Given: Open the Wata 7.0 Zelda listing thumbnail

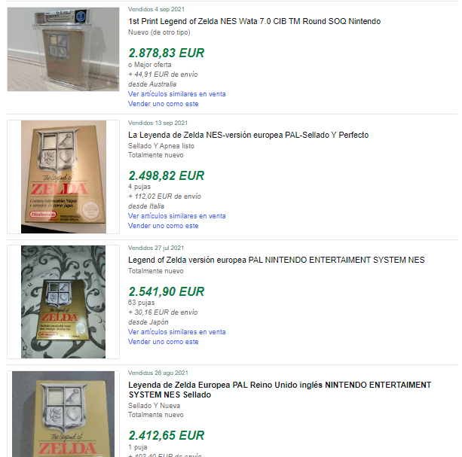Looking at the screenshot, I should [x=63, y=49].
